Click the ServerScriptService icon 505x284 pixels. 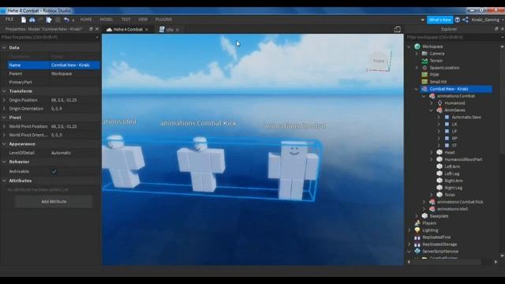pyautogui.click(x=417, y=251)
